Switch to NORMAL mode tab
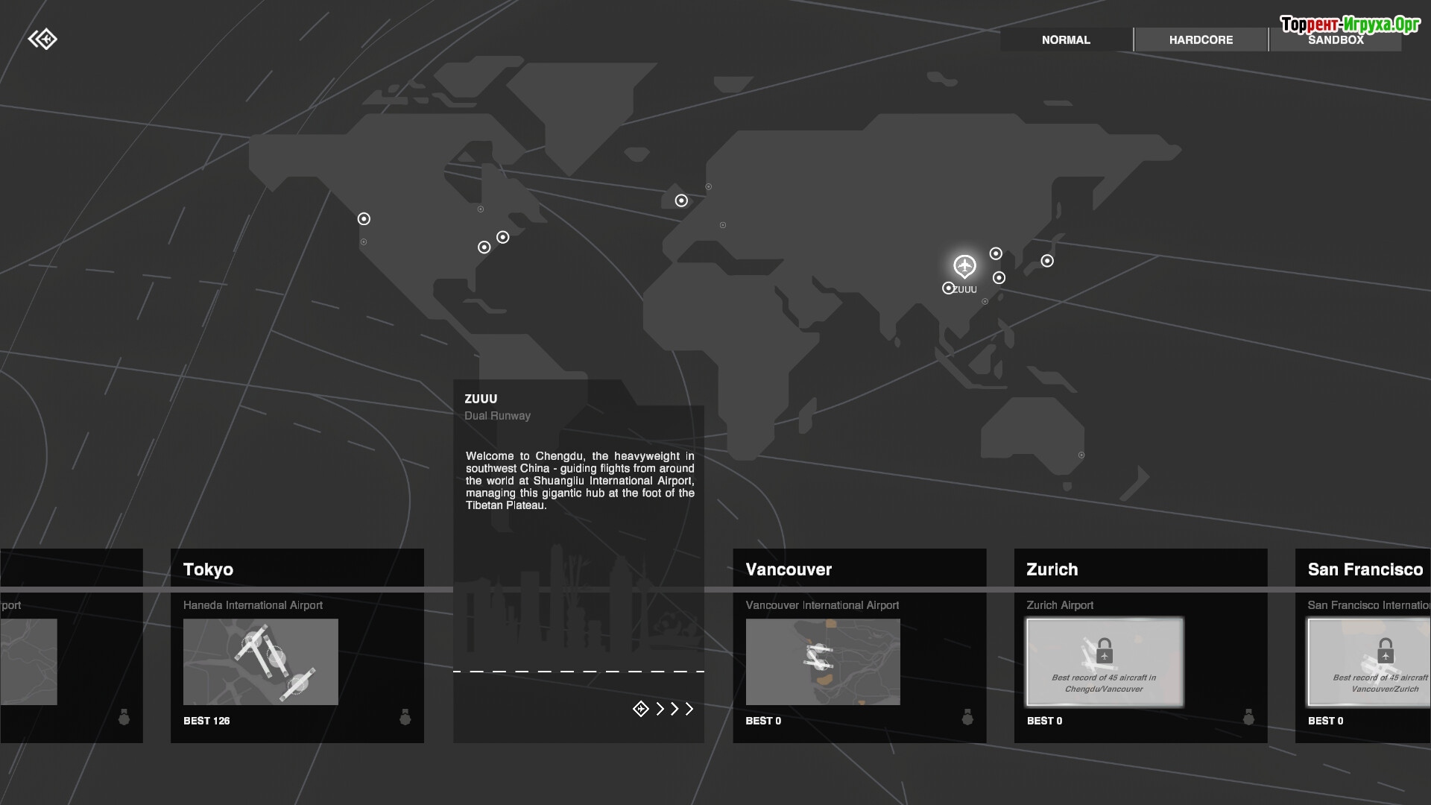This screenshot has height=805, width=1431. [1066, 40]
